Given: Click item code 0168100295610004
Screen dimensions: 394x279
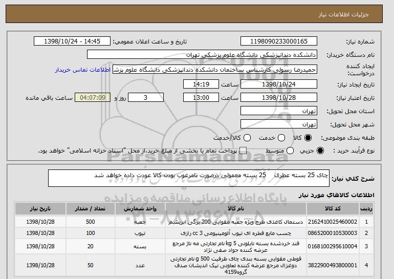Looking at the screenshot, I should click(333, 246).
